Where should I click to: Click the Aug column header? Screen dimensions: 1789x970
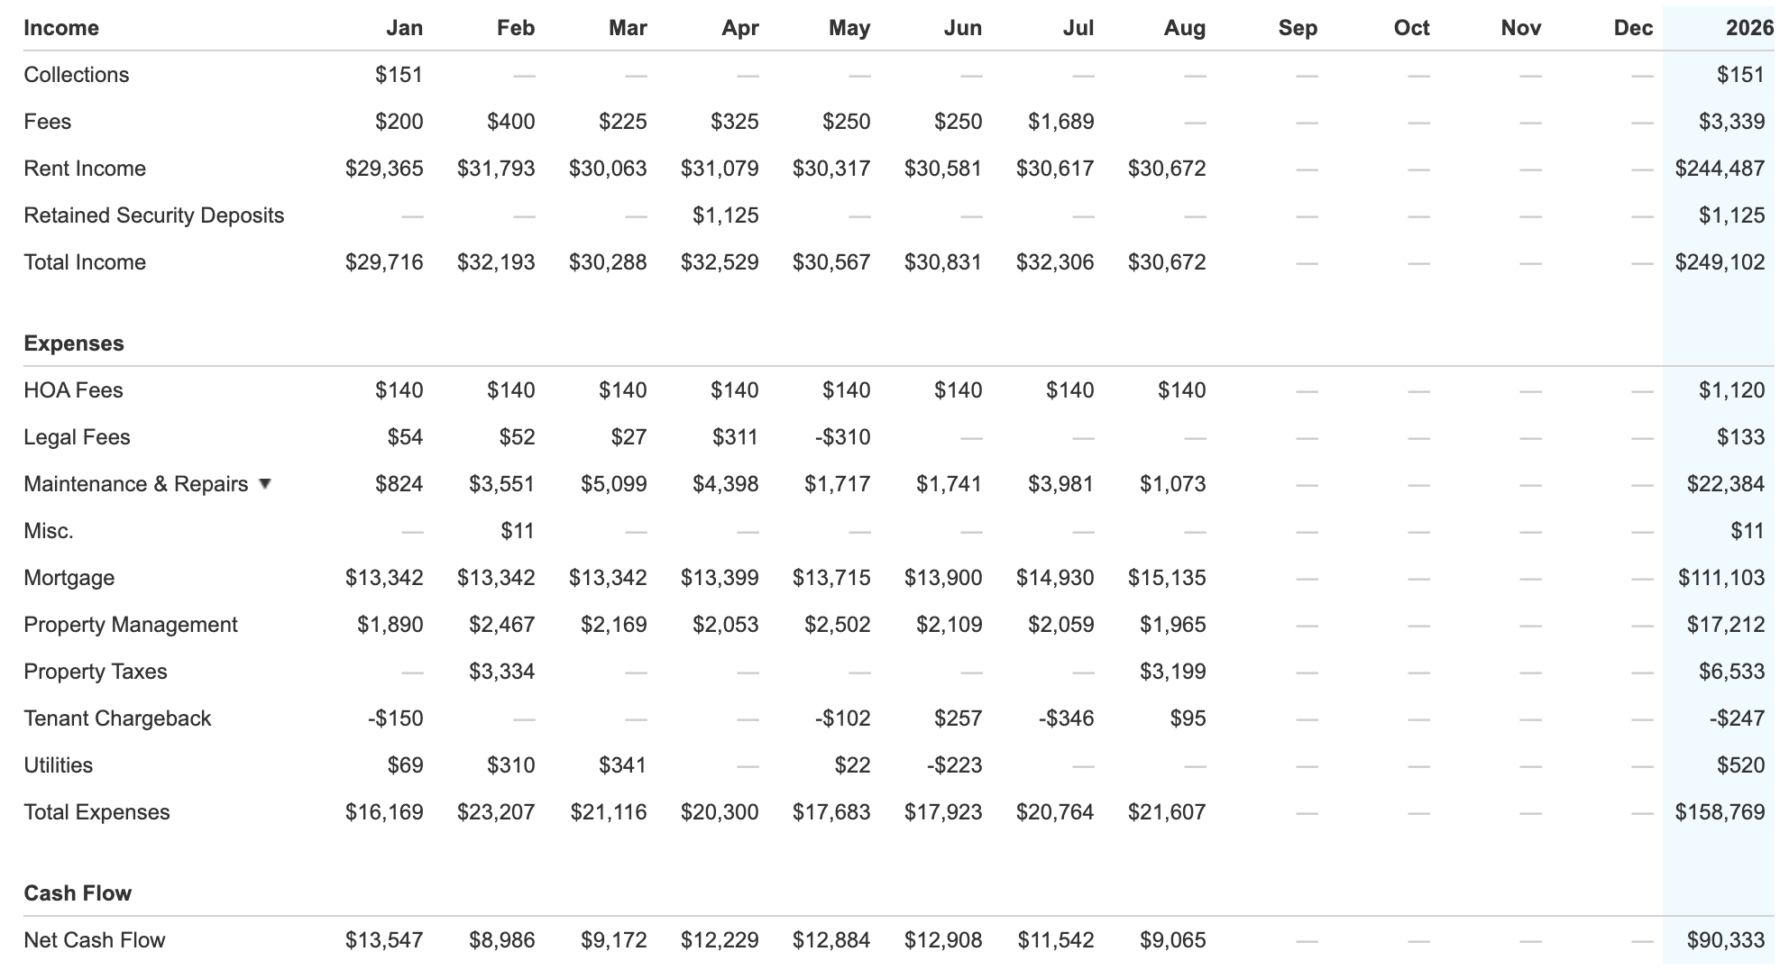coord(1184,28)
